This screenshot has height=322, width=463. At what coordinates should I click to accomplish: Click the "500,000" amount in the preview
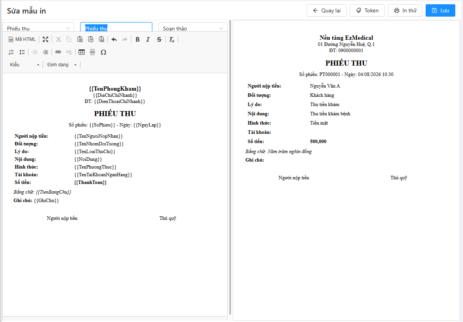(318, 142)
